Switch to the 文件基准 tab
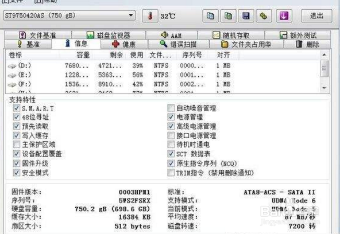The height and width of the screenshot is (234, 340). click(38, 35)
